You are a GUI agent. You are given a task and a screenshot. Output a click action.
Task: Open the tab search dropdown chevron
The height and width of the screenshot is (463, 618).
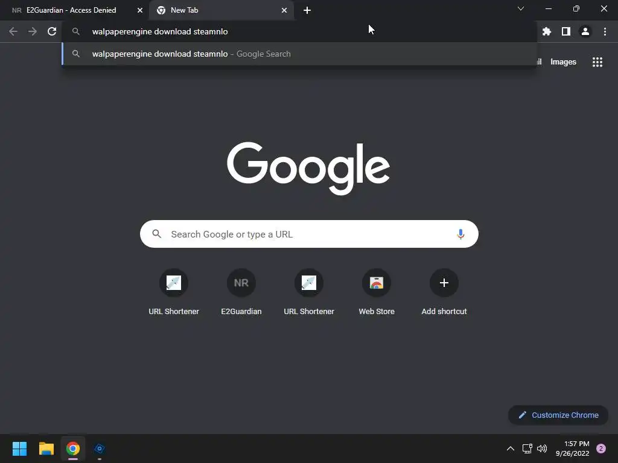tap(521, 8)
